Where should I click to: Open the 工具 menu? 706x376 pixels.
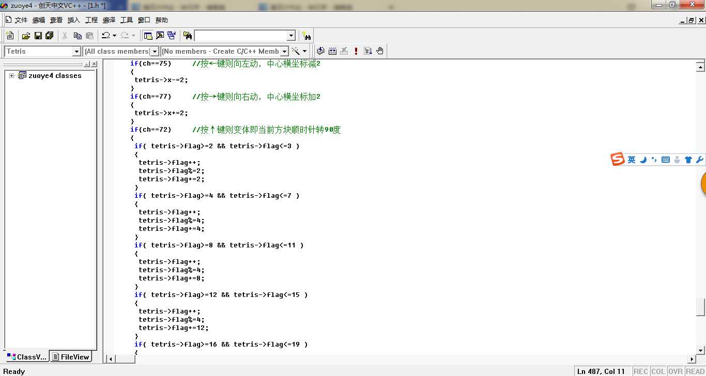(x=127, y=20)
